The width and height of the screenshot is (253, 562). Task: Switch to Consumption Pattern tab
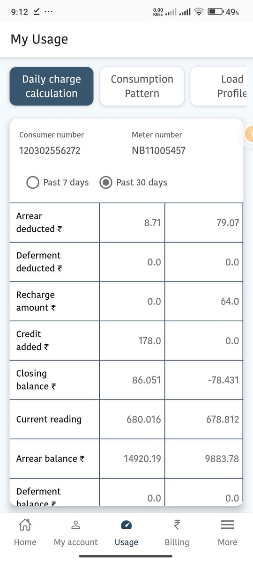coord(142,86)
